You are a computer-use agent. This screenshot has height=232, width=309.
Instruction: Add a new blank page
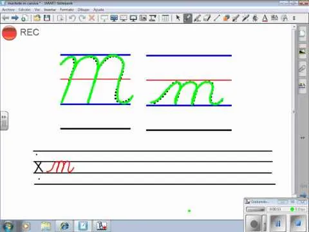point(24,18)
